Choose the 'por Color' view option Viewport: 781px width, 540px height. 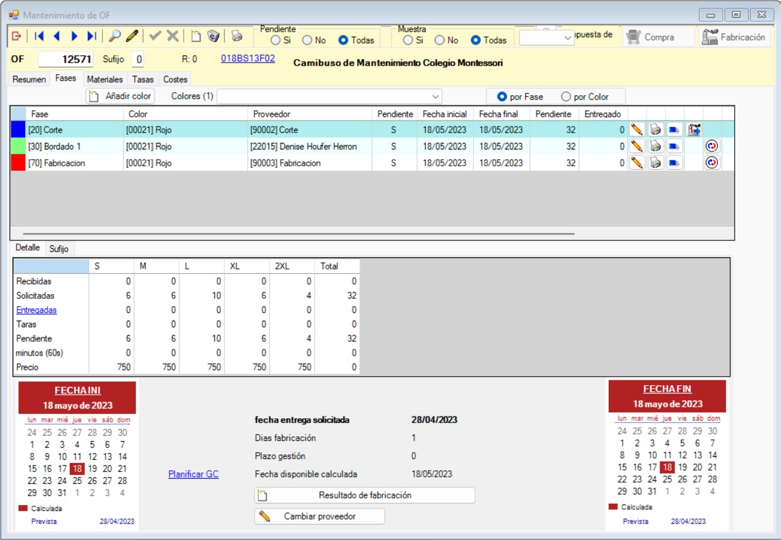565,97
